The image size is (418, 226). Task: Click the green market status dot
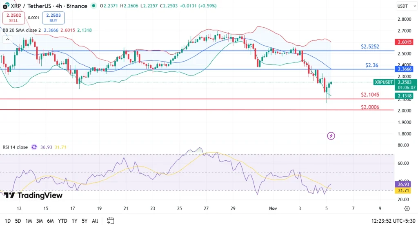click(x=94, y=6)
